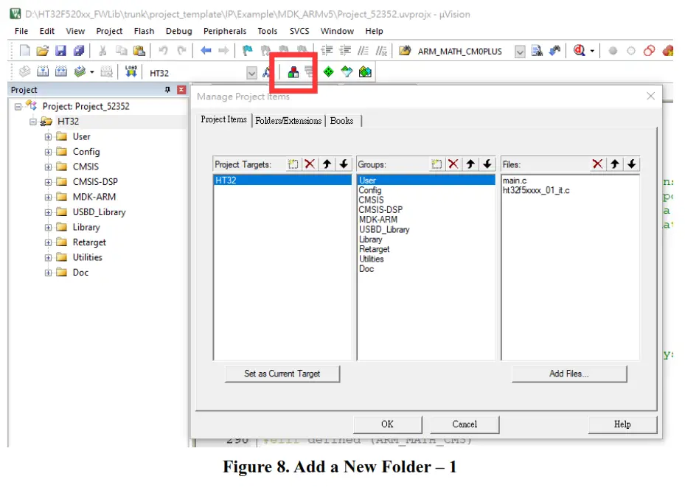Open Options for Target magic wand icon
This screenshot has height=493, width=685.
[266, 72]
